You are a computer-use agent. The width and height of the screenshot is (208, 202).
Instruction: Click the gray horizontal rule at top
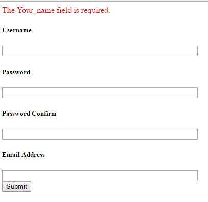pyautogui.click(x=104, y=1)
